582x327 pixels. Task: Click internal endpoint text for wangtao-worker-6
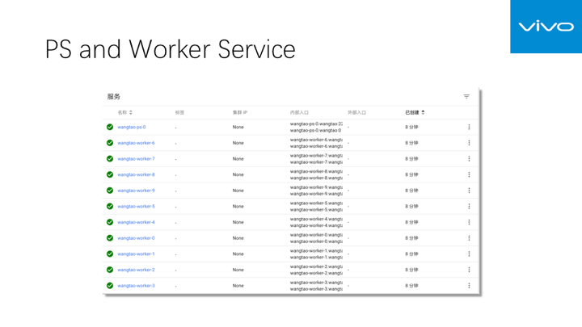(316, 143)
